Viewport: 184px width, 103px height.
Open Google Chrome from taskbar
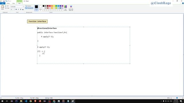pos(30,101)
